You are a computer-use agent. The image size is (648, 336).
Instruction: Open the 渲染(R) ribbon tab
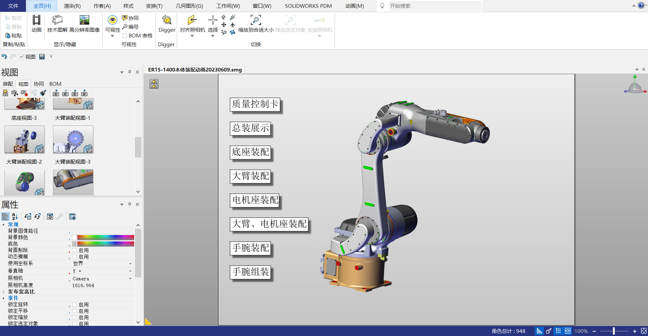(x=72, y=6)
